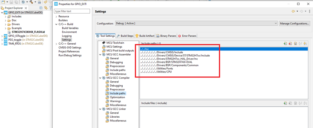Edit the selected include path

click(295, 43)
